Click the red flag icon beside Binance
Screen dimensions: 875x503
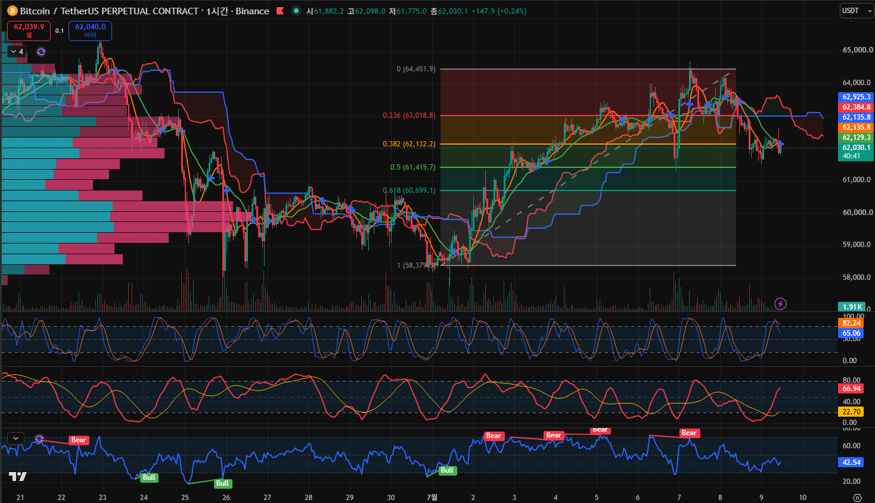(x=280, y=11)
